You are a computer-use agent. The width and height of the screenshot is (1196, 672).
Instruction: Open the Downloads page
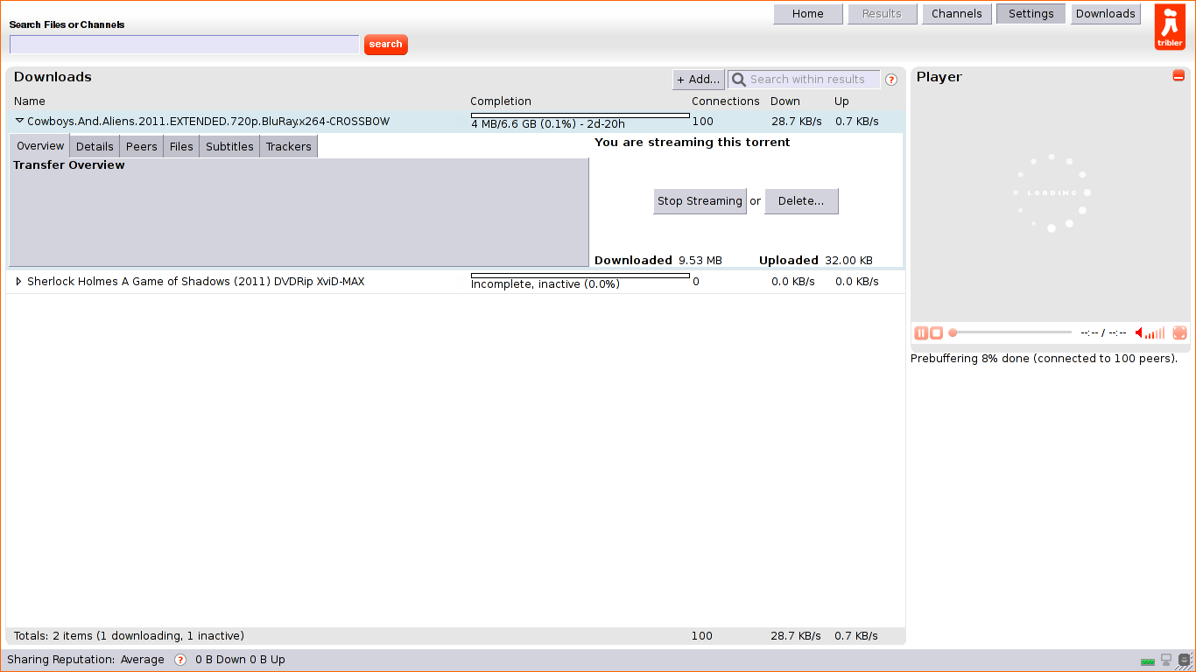pyautogui.click(x=1106, y=14)
